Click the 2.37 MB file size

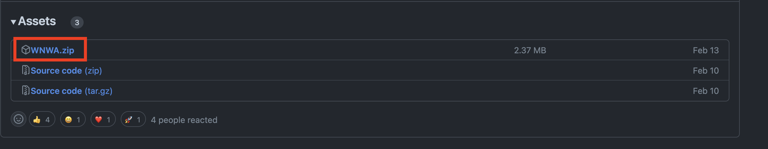pos(530,50)
